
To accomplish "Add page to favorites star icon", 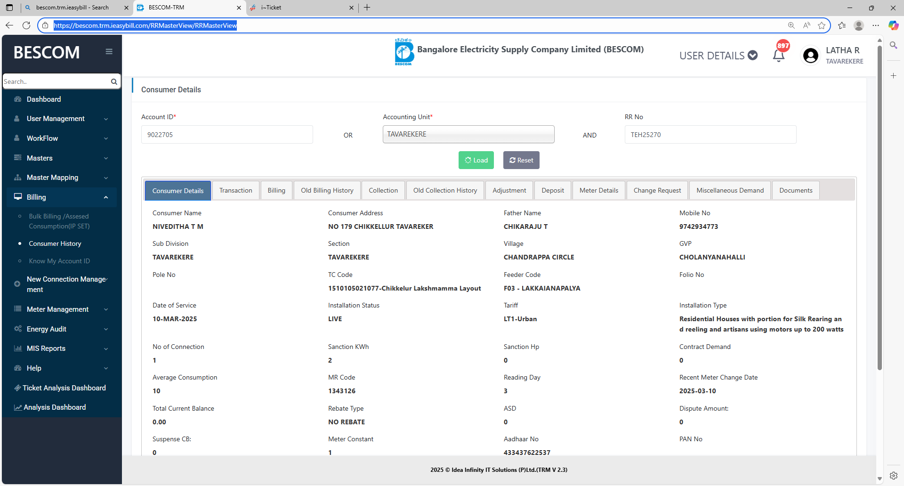I will pos(822,25).
